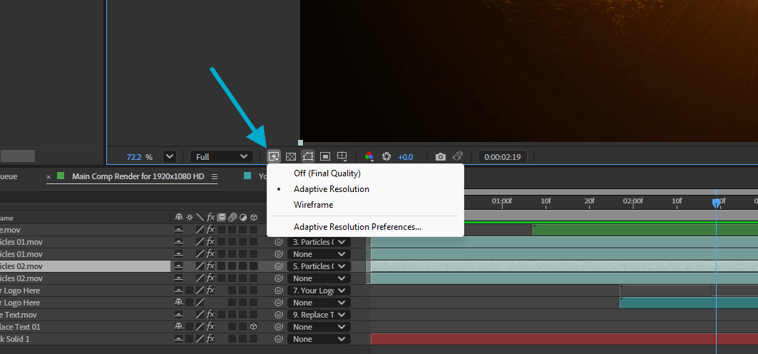This screenshot has height=354, width=758.
Task: Open the magnification ratio dropdown arrow
Action: 170,157
